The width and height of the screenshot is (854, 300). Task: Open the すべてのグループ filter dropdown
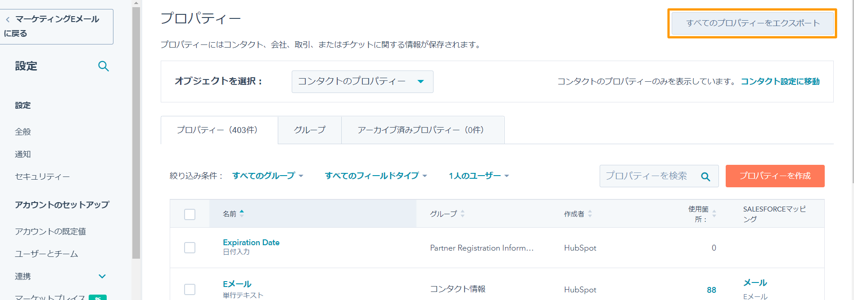268,176
